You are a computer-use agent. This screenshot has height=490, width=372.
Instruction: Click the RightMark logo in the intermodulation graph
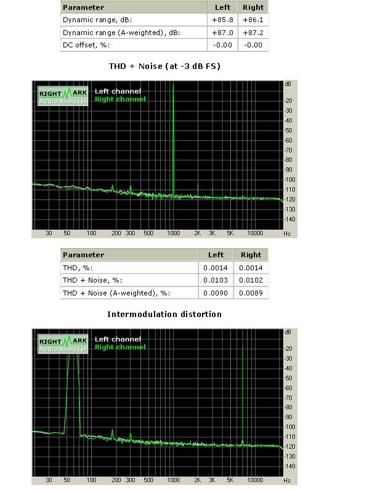pos(63,343)
